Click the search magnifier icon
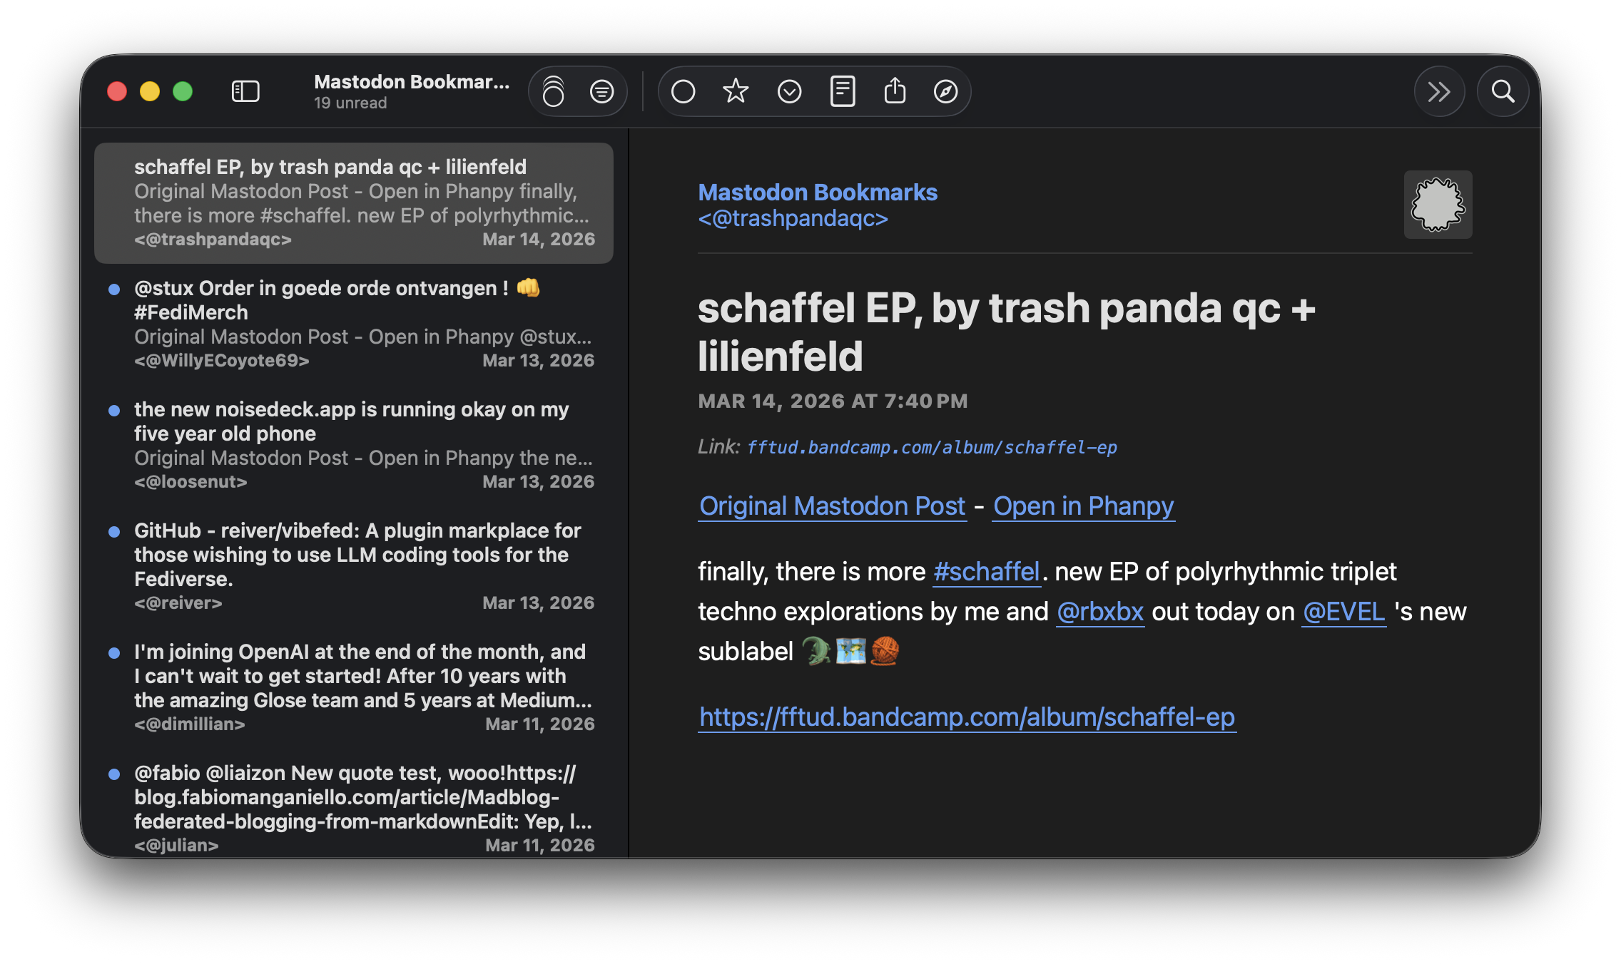1621x964 pixels. (1503, 91)
